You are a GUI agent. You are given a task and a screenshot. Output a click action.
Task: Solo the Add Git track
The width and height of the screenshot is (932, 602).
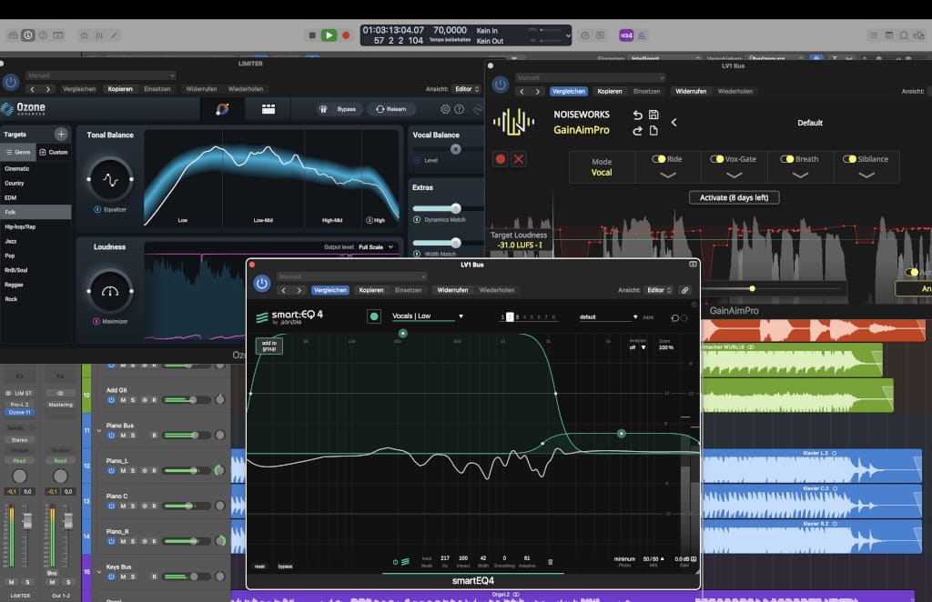tap(133, 400)
